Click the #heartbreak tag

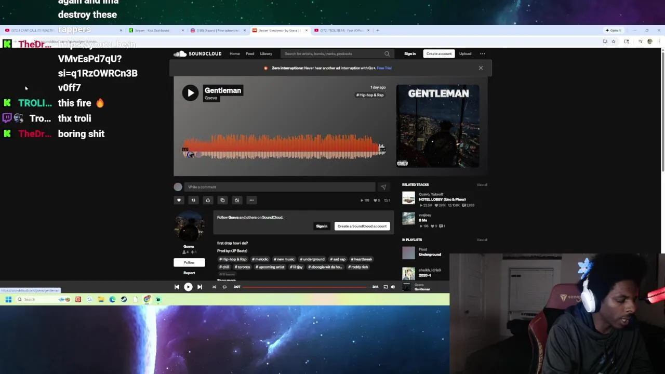coord(362,259)
